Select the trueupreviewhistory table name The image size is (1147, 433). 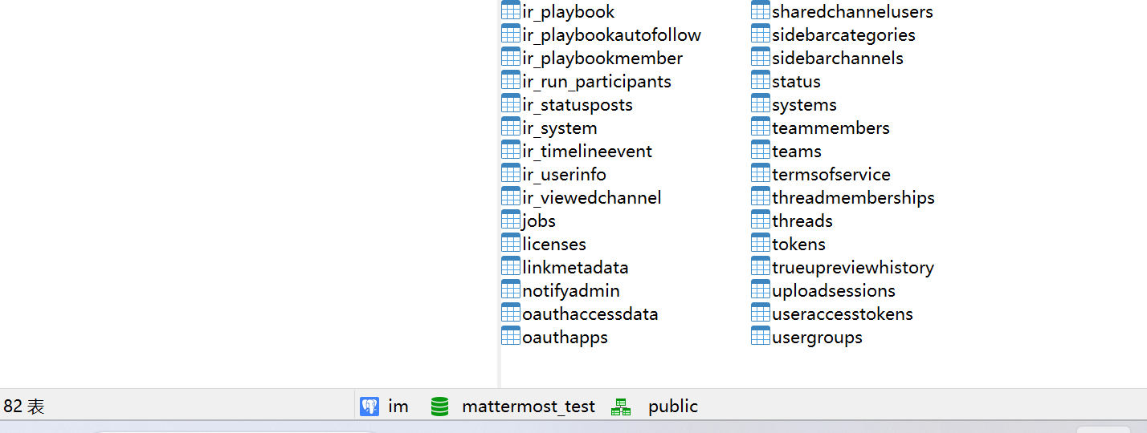[853, 268]
